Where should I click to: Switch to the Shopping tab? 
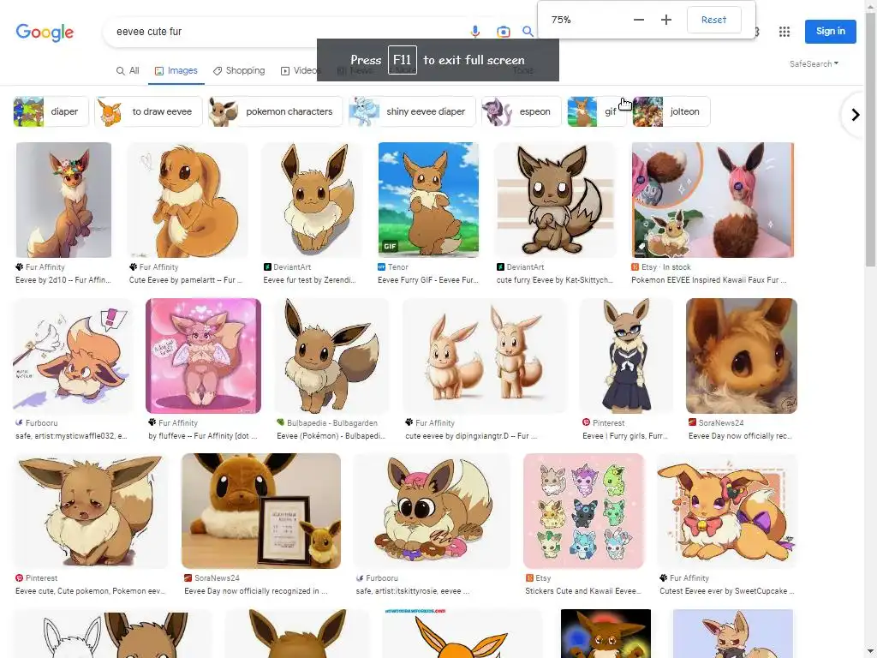(239, 70)
